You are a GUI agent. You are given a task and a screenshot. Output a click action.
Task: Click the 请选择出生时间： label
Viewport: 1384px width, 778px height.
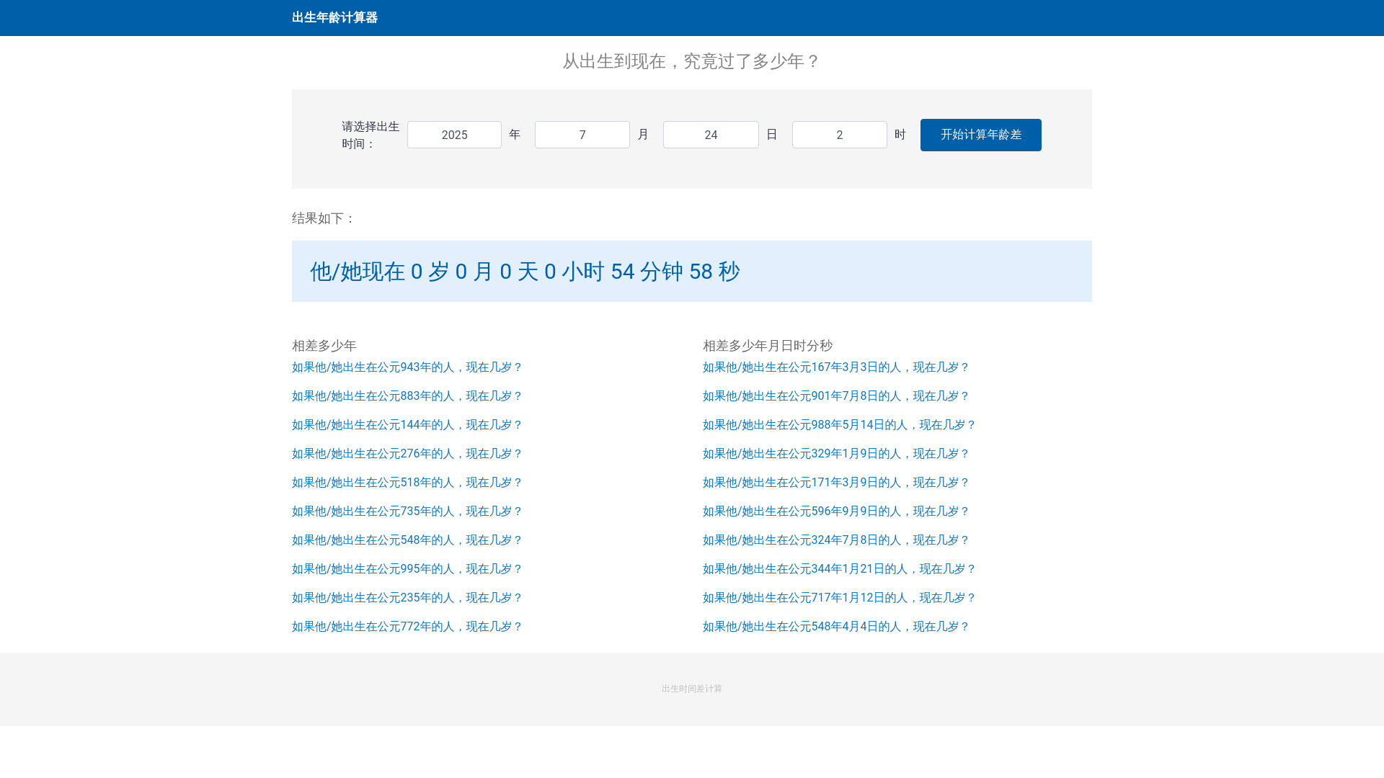coord(371,135)
